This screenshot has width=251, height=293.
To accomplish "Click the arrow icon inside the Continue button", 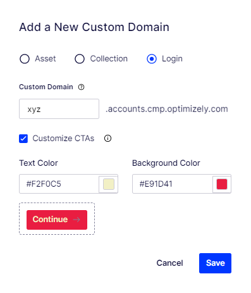I will click(77, 220).
